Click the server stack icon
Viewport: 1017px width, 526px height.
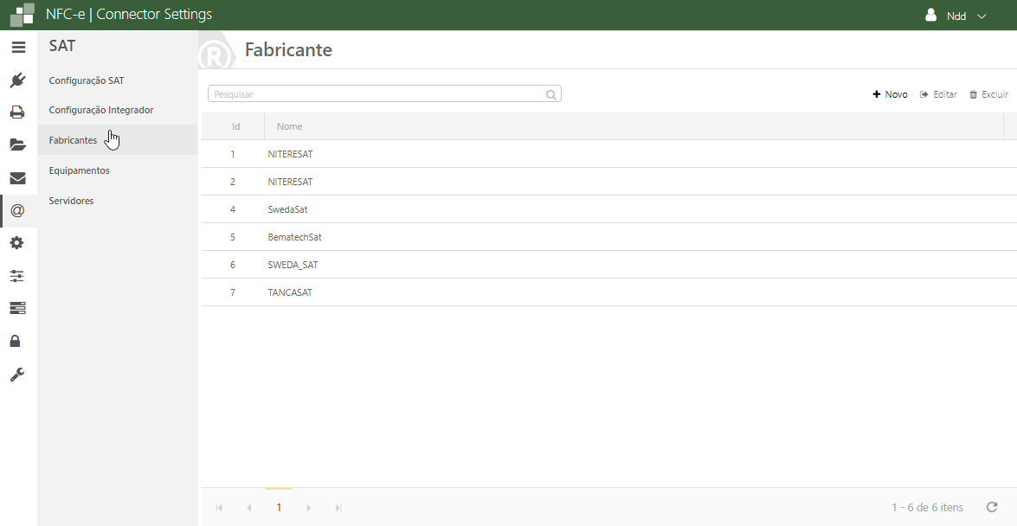click(x=17, y=308)
